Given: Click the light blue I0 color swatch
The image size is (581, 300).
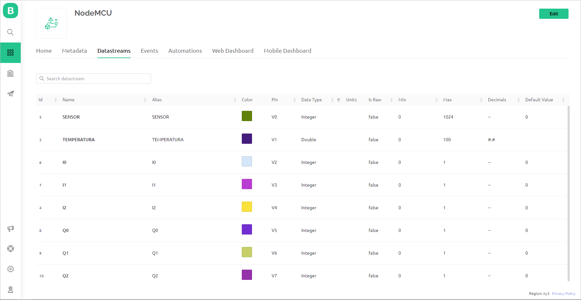Looking at the screenshot, I should (247, 161).
